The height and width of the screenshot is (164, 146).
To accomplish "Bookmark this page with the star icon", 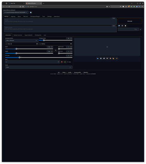I will [x=109, y=7].
